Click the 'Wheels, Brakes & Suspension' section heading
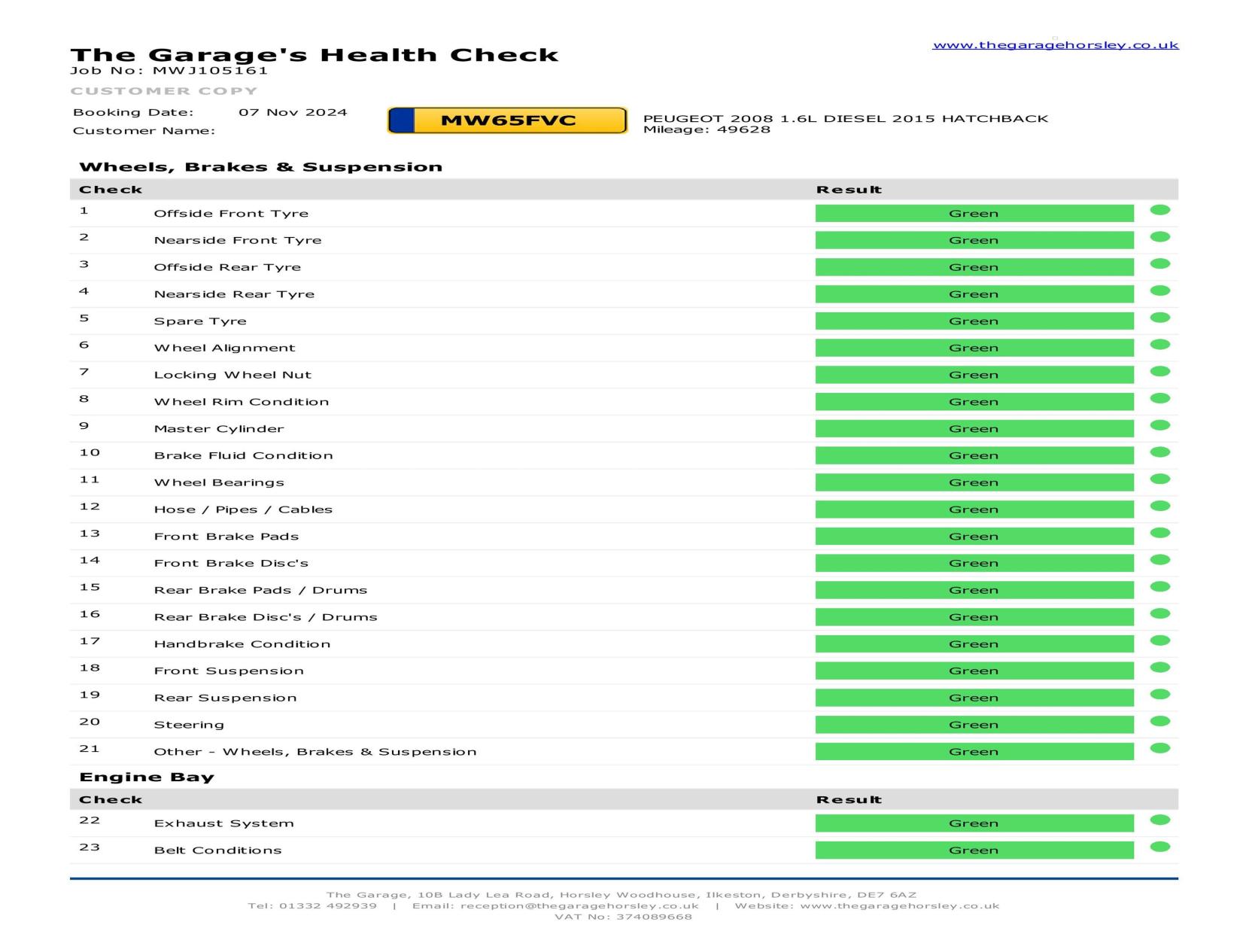Image resolution: width=1249 pixels, height=937 pixels. click(x=261, y=167)
